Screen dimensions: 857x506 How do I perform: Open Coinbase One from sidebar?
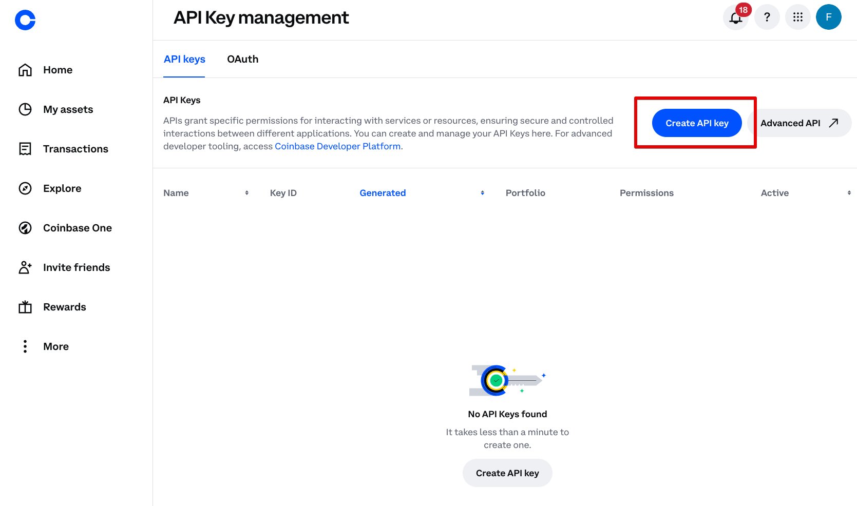tap(77, 228)
